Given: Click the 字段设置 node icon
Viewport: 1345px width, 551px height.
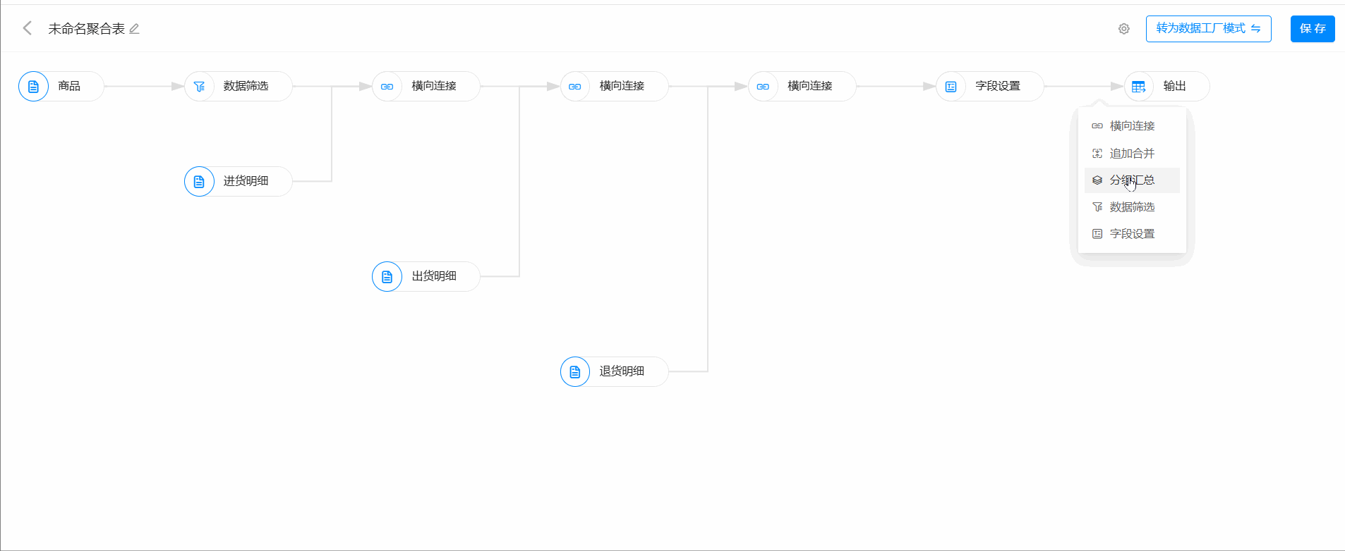Looking at the screenshot, I should [951, 87].
